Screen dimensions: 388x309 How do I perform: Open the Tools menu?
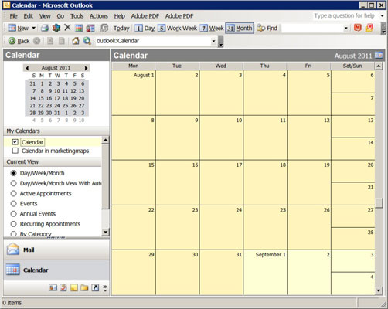77,16
